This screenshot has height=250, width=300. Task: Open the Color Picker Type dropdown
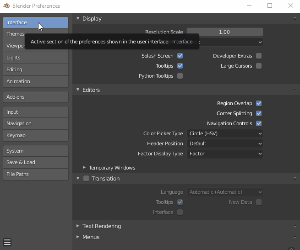click(x=225, y=133)
